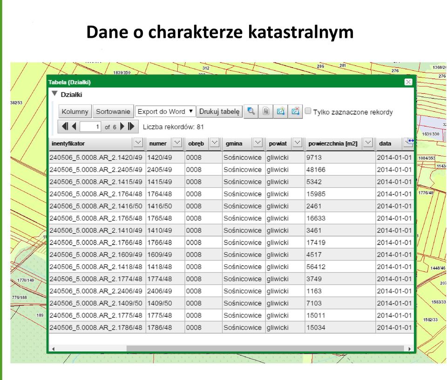Select row 240506_5.0008.AR_2.2405/49
The image size is (447, 380).
[231, 170]
